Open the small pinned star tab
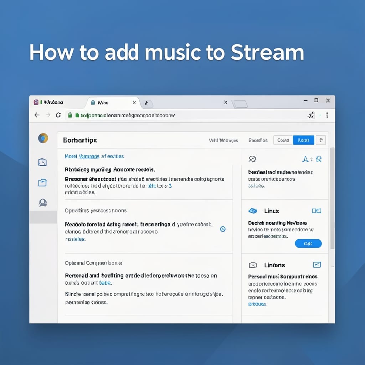Image resolution: width=365 pixels, height=365 pixels. (146, 103)
